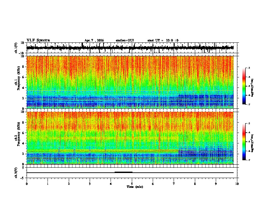Viewport: 267px width, 206px height.
Task: Click the "5" tick label on the time axis
Action: (x=132, y=184)
